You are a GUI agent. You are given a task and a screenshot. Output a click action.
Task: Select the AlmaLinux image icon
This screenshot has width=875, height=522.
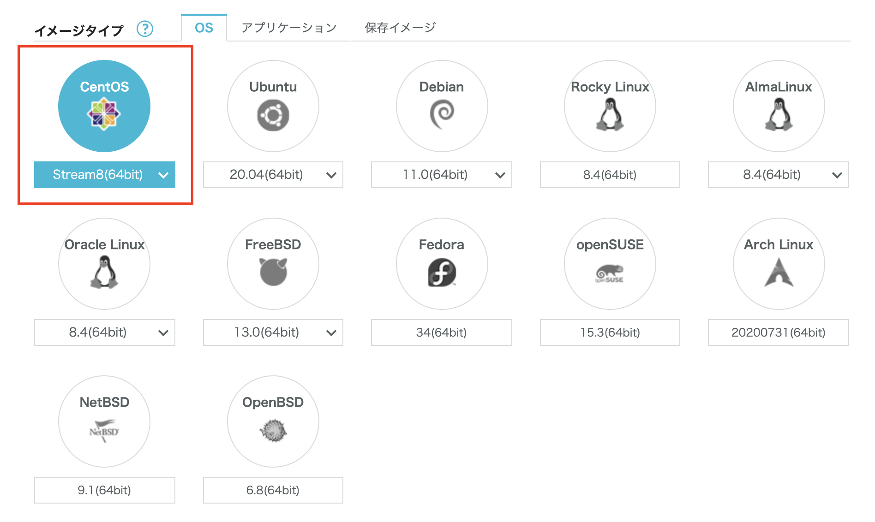(779, 106)
